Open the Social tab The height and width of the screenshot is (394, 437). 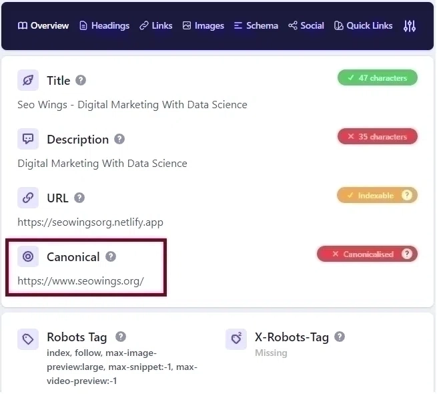(x=306, y=25)
